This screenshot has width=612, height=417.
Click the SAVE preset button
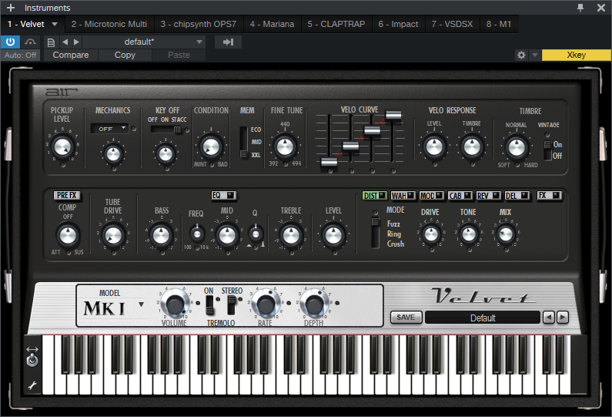pos(406,317)
